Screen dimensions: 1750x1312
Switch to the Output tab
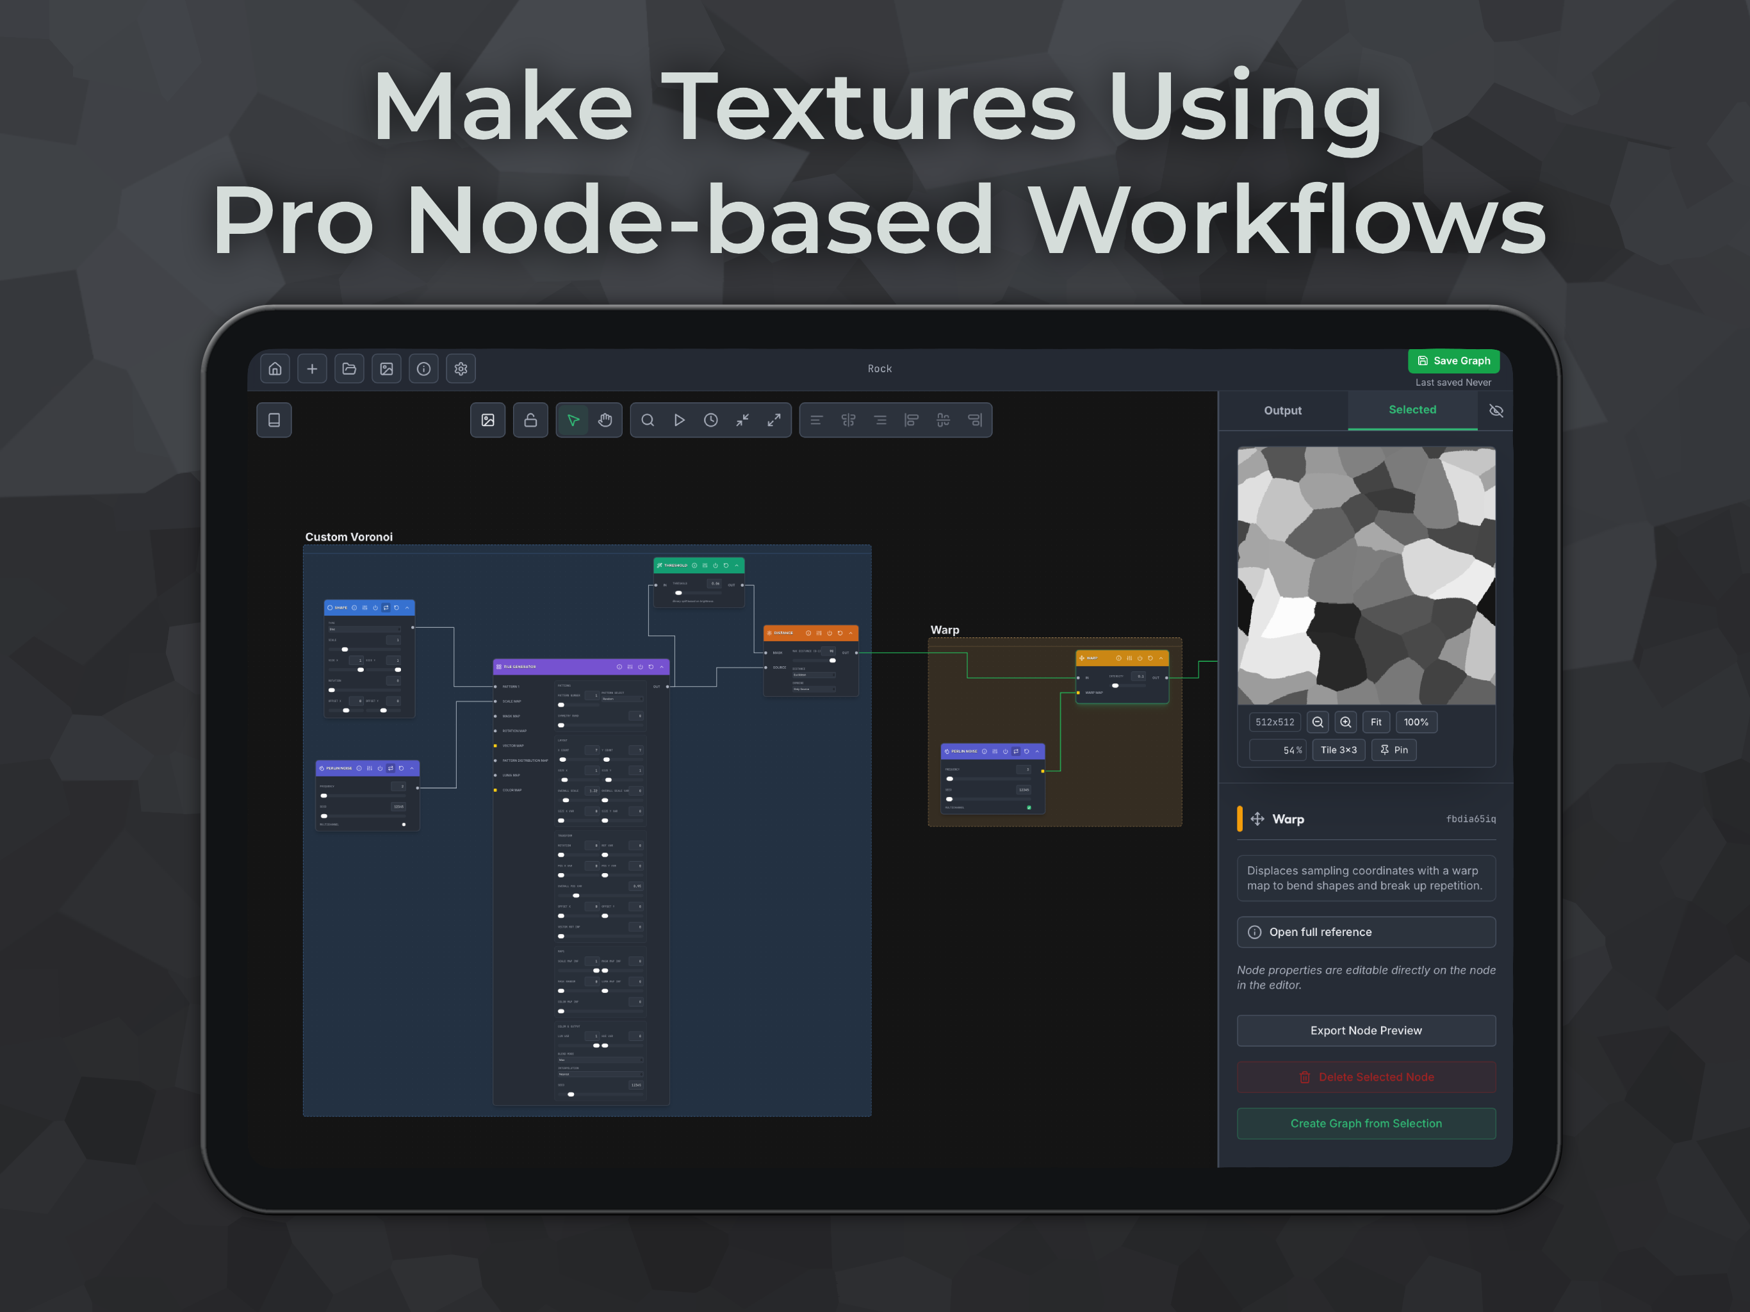pos(1282,411)
